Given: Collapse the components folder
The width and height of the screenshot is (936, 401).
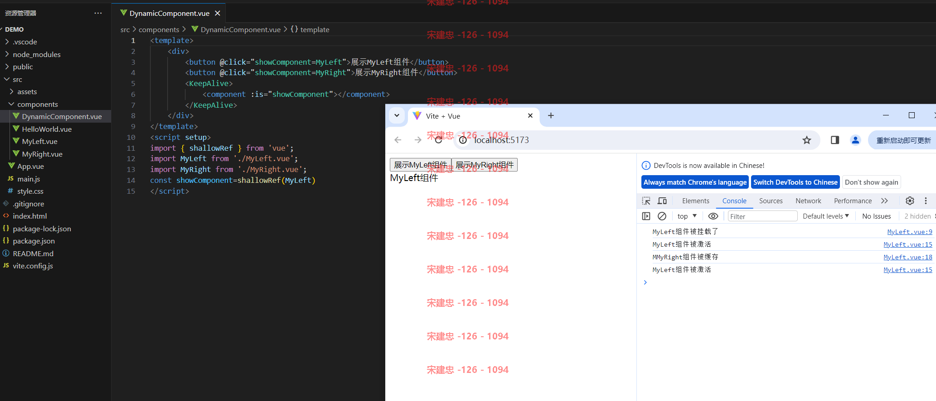Looking at the screenshot, I should point(37,104).
